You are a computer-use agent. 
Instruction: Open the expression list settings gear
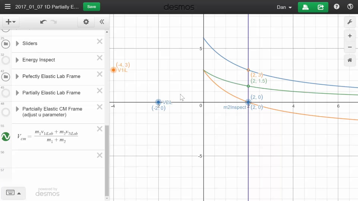click(86, 22)
